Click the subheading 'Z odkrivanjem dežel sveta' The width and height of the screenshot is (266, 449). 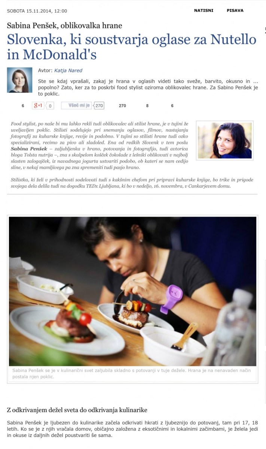(x=77, y=410)
